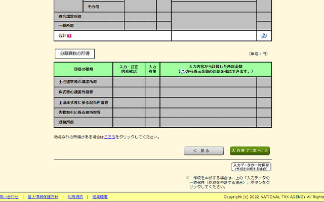Select the その他 row label
The height and width of the screenshot is (202, 324).
point(93,7)
